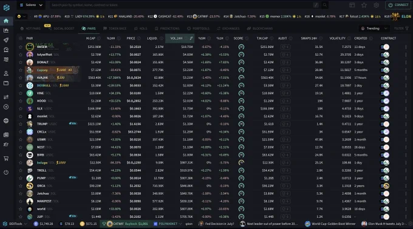Open the shopping cart icon in sidebar
This screenshot has width=413, height=229.
[6, 158]
